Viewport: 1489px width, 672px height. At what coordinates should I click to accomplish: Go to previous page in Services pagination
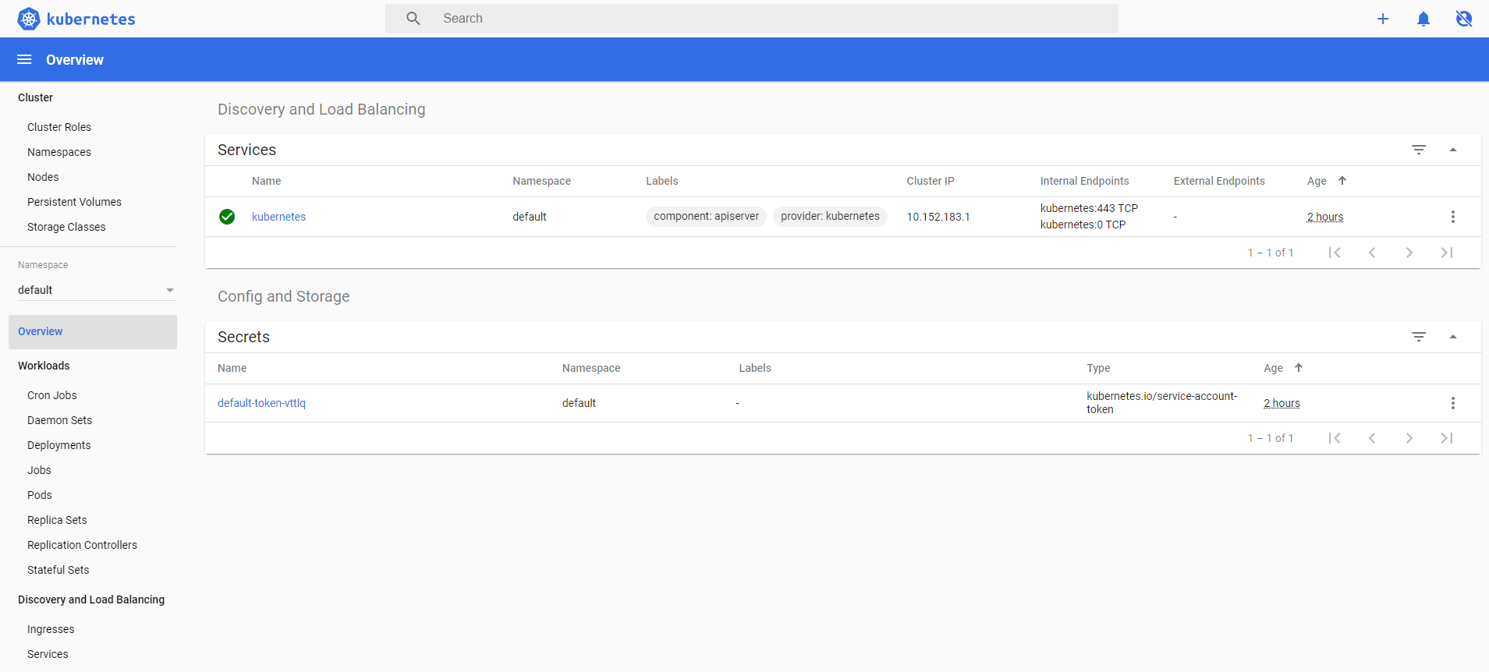(1372, 253)
